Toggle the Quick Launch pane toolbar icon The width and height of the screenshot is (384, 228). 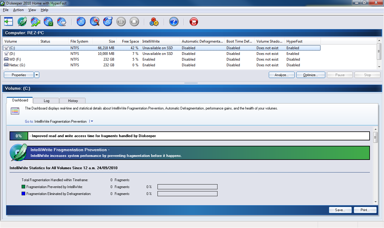click(8, 22)
